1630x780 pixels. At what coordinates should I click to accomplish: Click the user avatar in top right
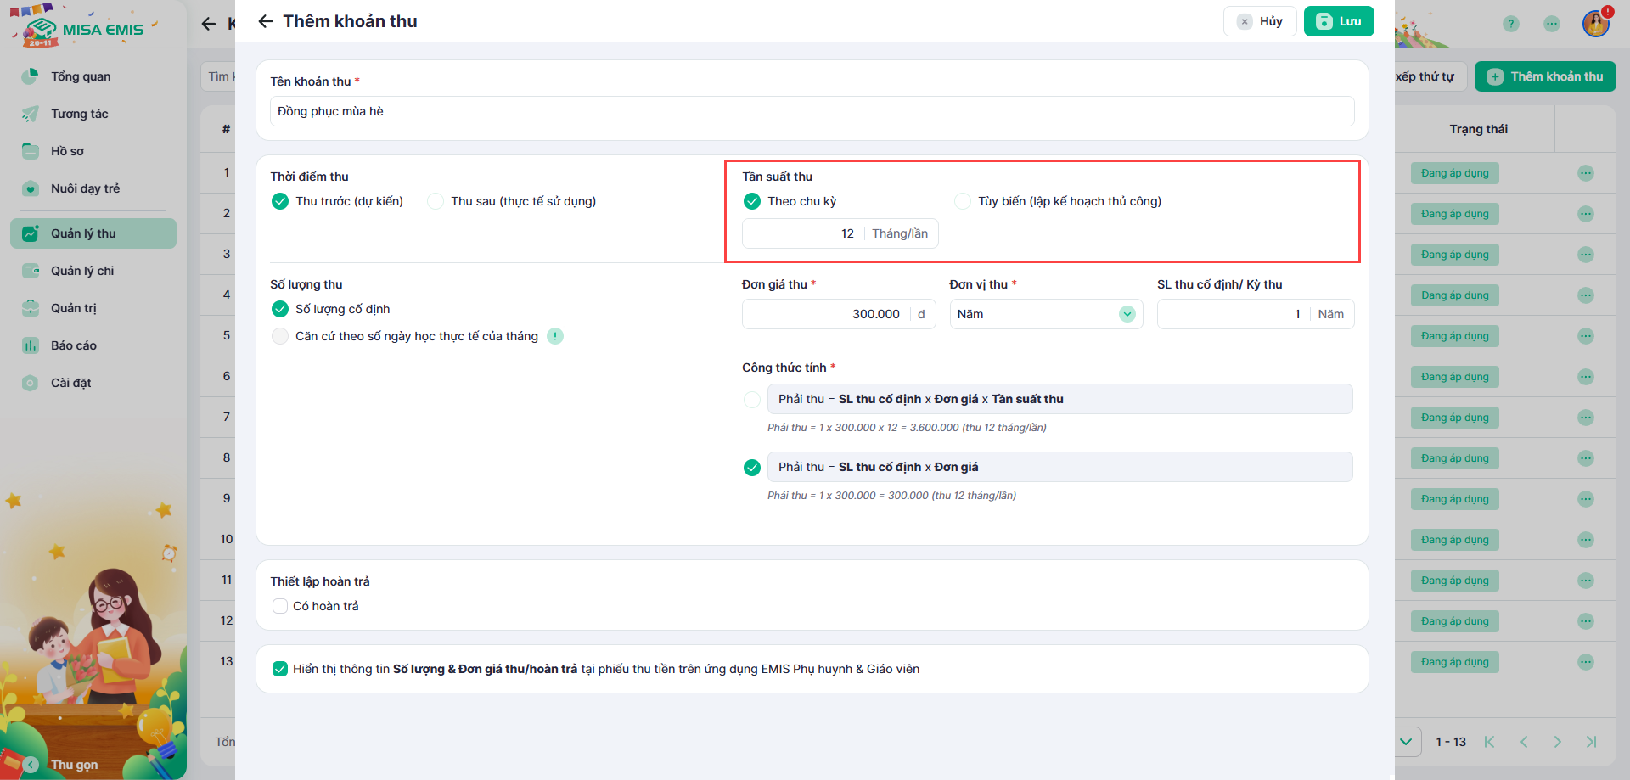[x=1595, y=24]
